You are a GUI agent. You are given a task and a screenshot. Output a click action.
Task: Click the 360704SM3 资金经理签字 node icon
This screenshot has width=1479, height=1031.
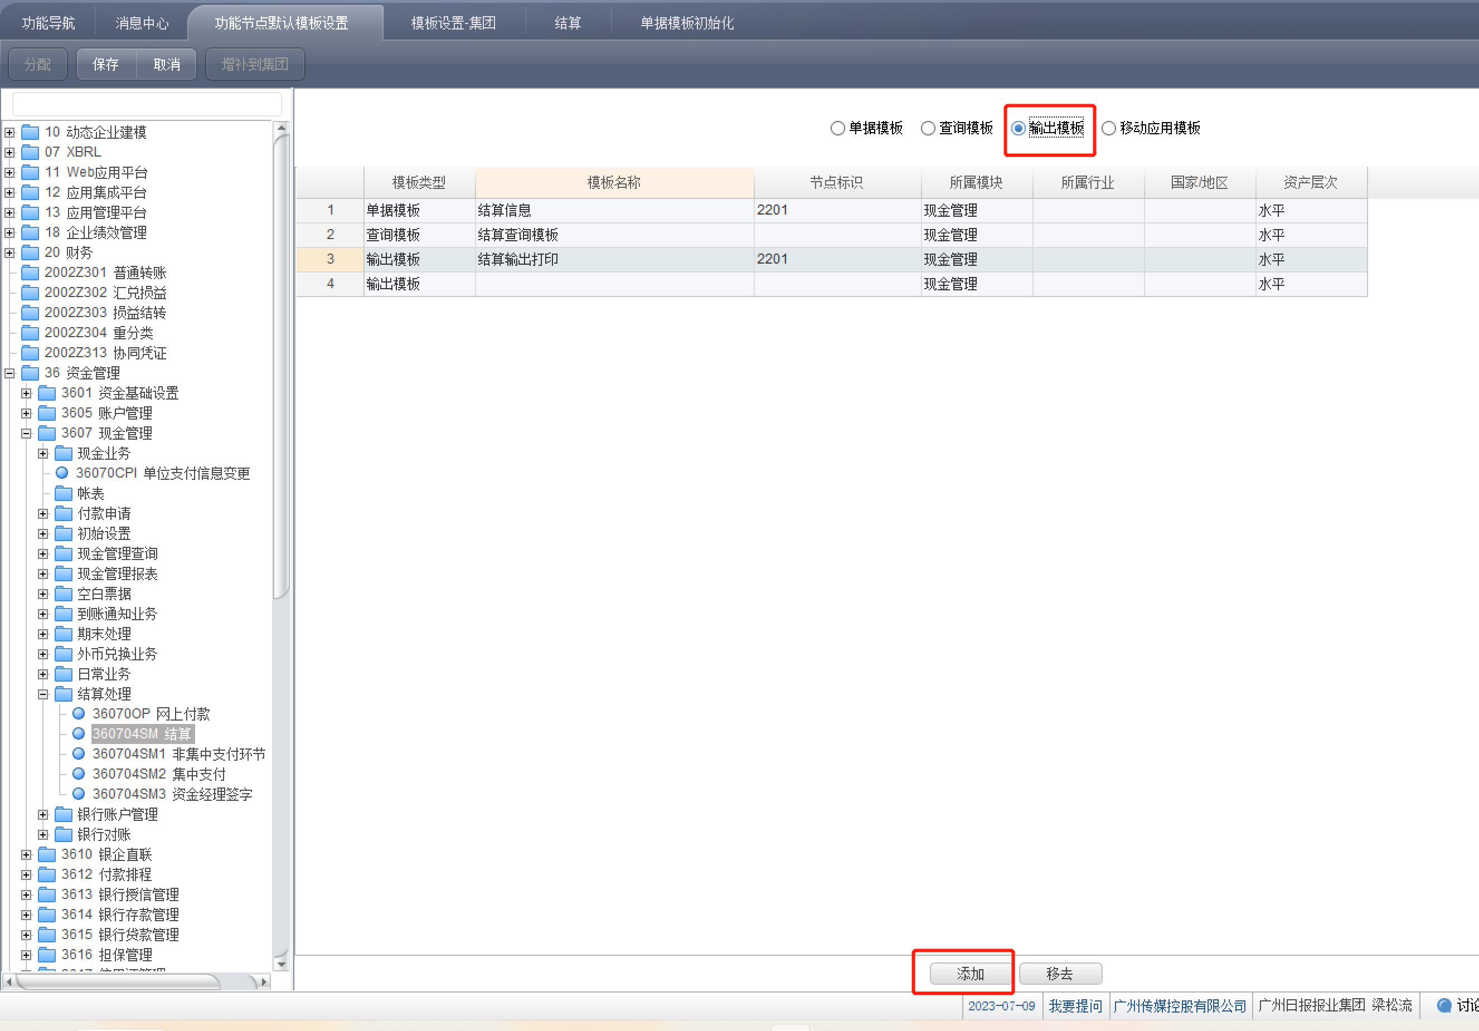pyautogui.click(x=79, y=794)
